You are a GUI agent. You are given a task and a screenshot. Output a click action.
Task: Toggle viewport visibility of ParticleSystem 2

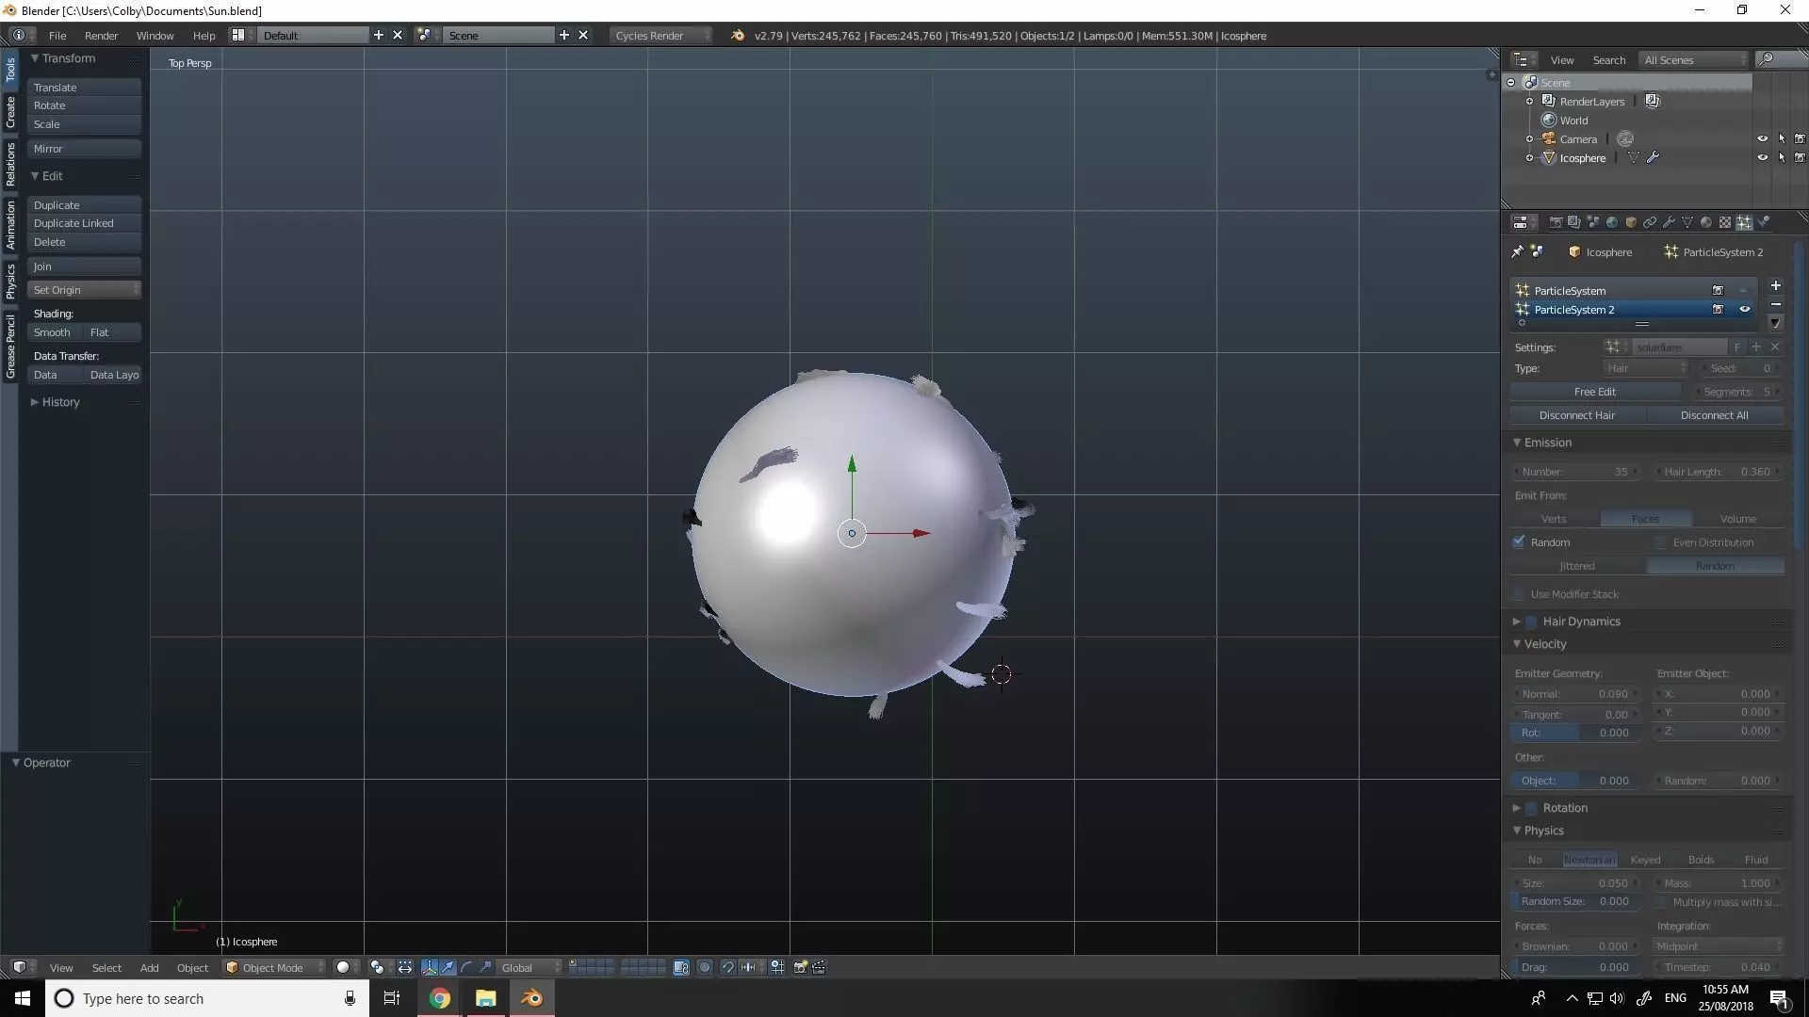click(x=1744, y=309)
